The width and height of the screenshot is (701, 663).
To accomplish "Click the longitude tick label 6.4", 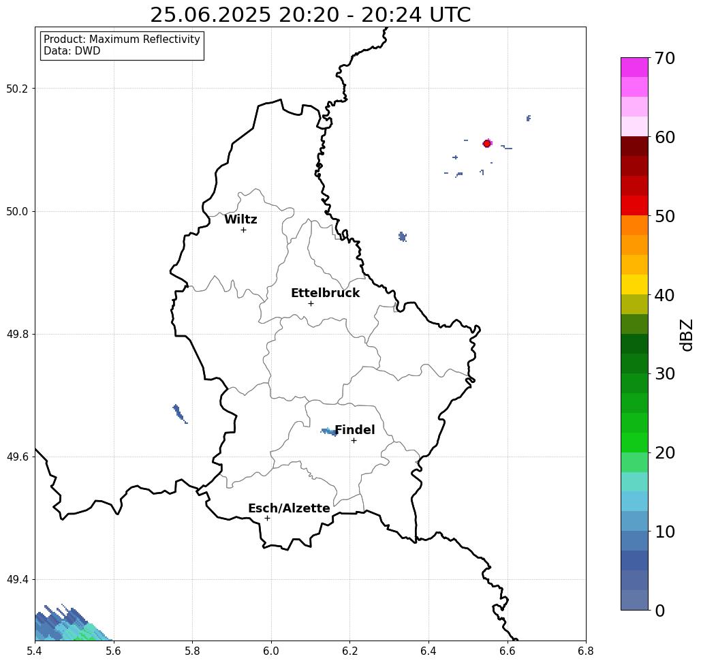I will (x=429, y=651).
